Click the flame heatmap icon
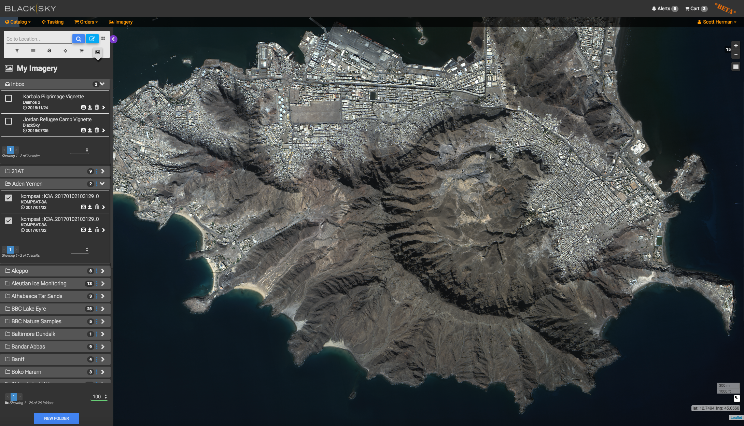The width and height of the screenshot is (744, 426). pyautogui.click(x=49, y=51)
